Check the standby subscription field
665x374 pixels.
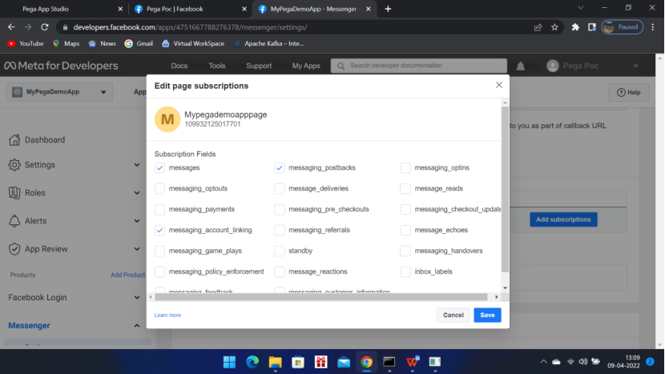279,251
